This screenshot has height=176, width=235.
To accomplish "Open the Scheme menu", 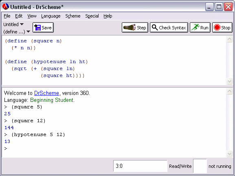I will [73, 16].
